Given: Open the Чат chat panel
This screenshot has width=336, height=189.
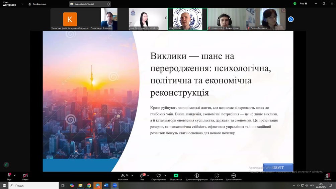Looking at the screenshot, I should click(142, 176).
